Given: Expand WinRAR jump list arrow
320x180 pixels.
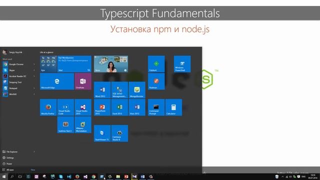Looking at the screenshot, I should (x=34, y=94).
